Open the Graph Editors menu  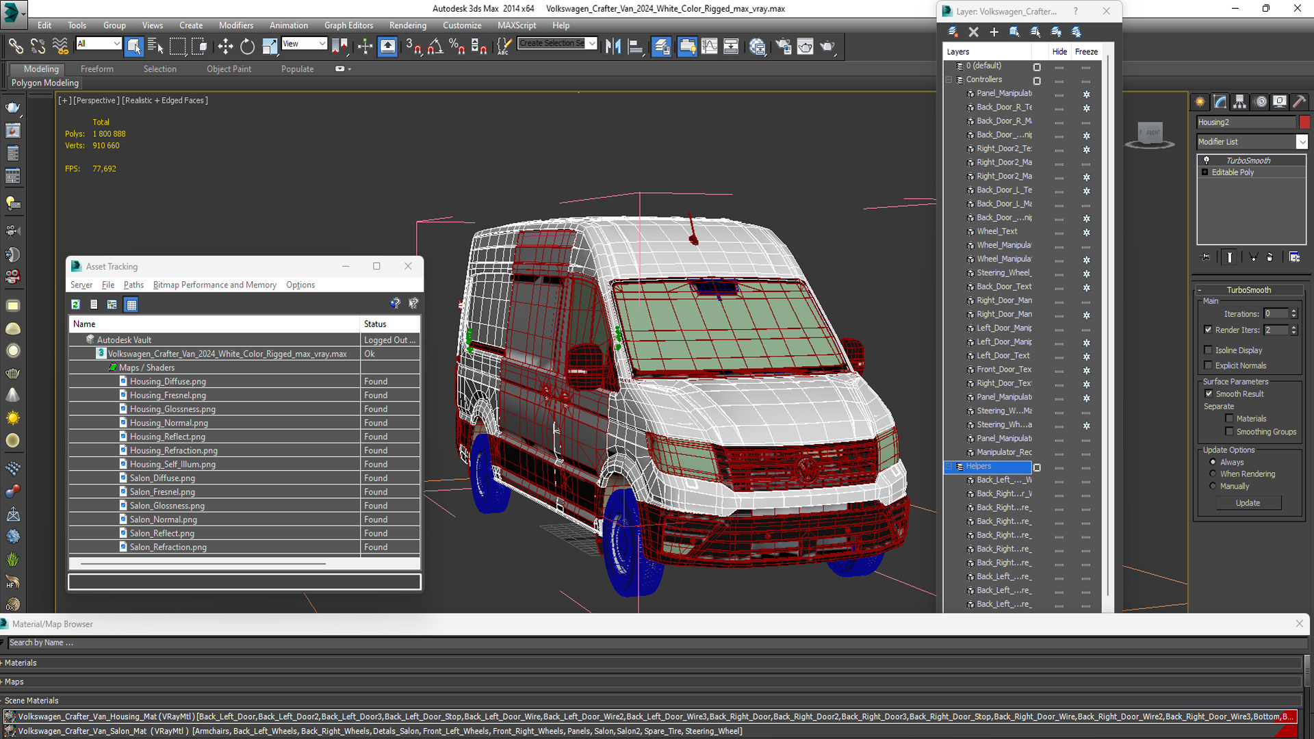[348, 25]
